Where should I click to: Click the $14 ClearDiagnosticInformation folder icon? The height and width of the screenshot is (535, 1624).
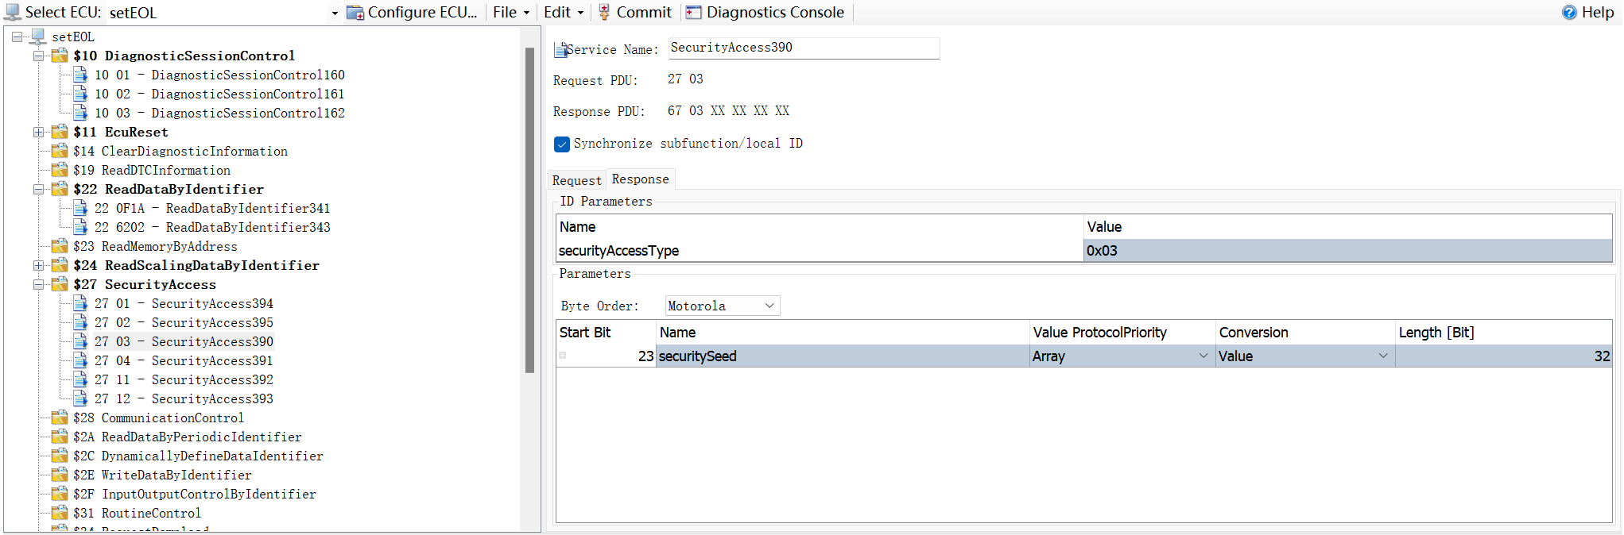point(60,151)
